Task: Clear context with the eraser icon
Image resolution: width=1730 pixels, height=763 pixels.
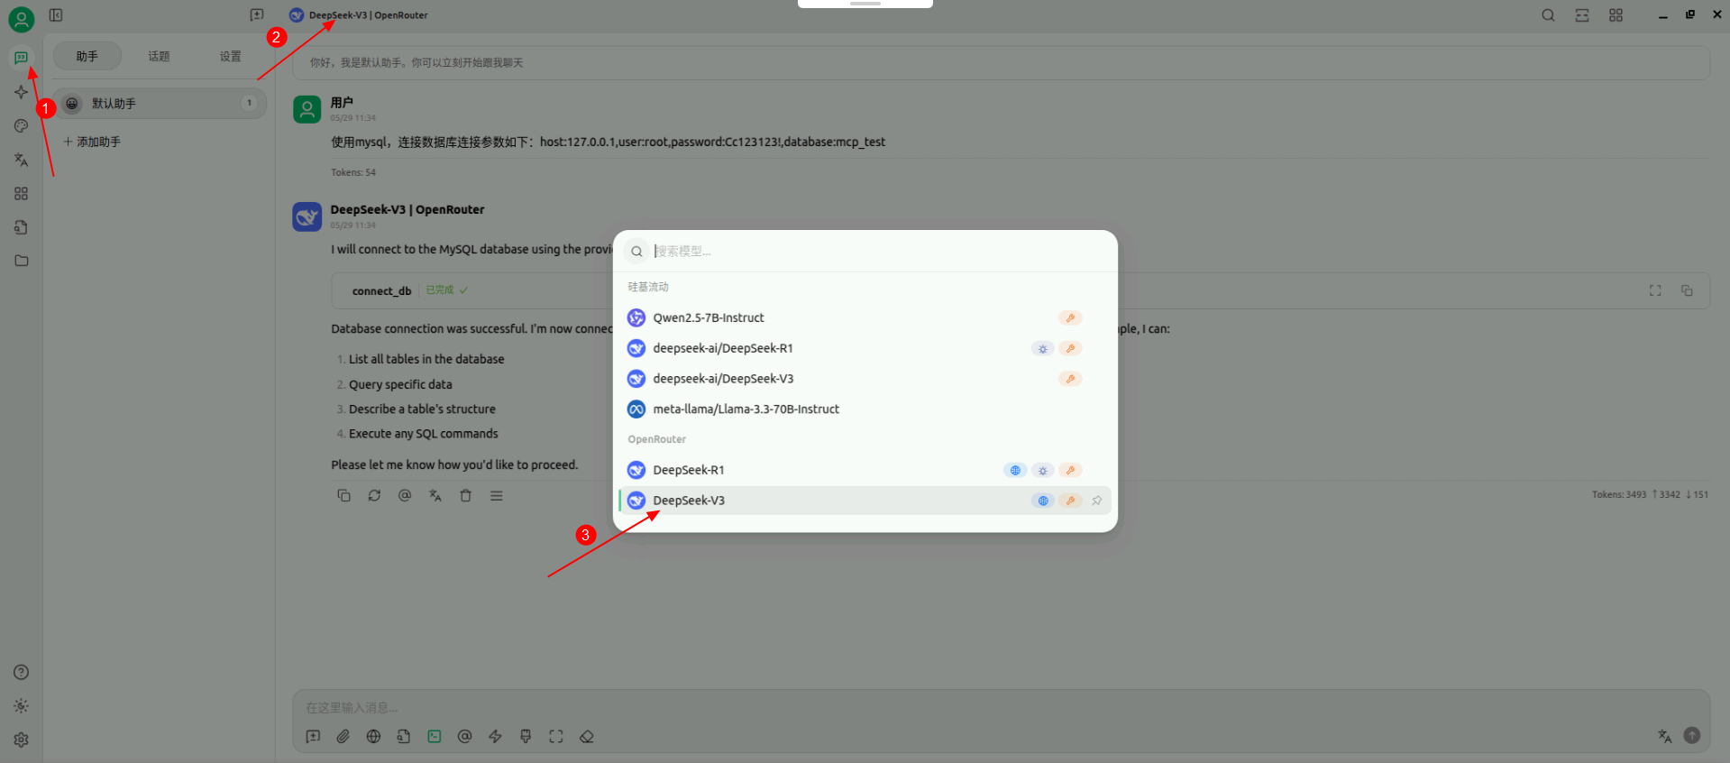Action: point(587,737)
